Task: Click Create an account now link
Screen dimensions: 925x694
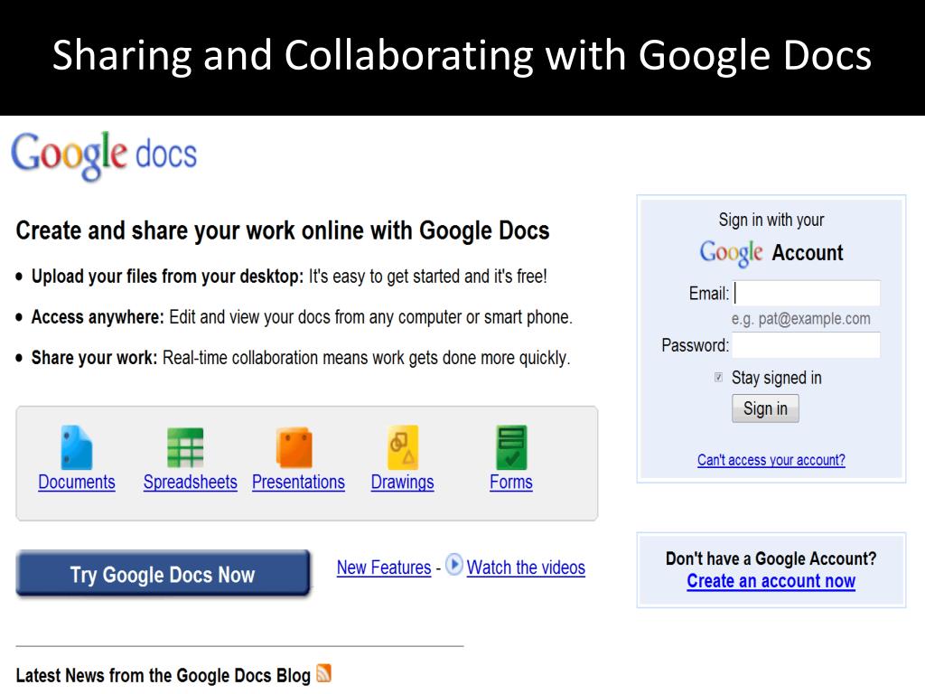Action: [771, 581]
